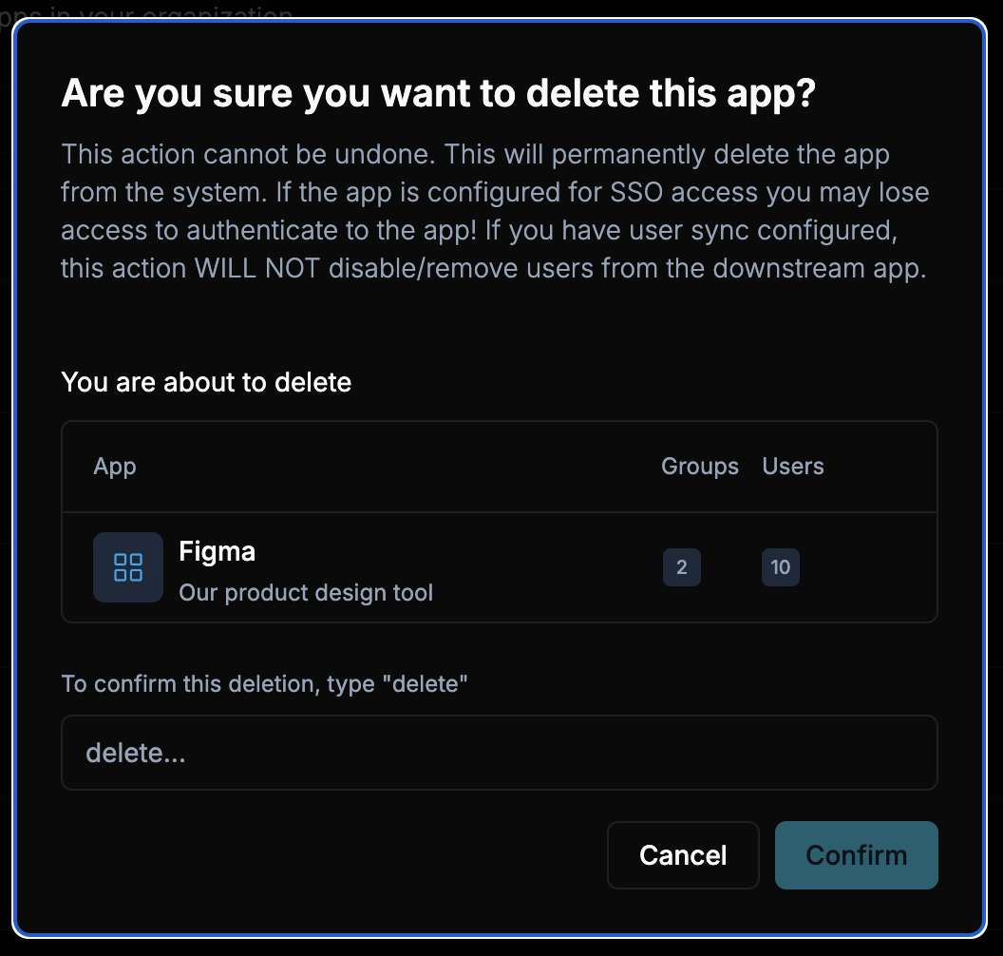
Task: Click the "Our product design tool" description
Action: pos(306,593)
